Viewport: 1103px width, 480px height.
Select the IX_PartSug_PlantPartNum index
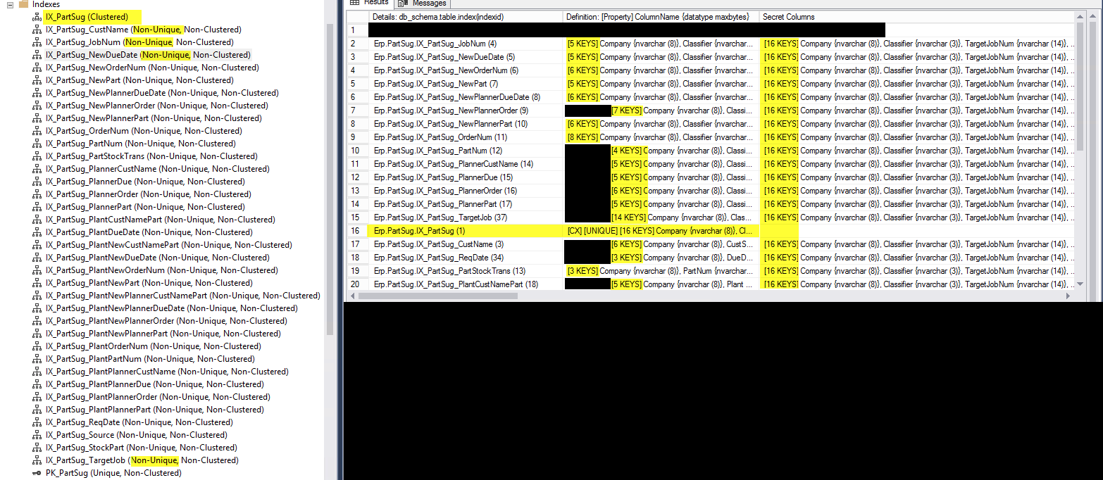150,359
